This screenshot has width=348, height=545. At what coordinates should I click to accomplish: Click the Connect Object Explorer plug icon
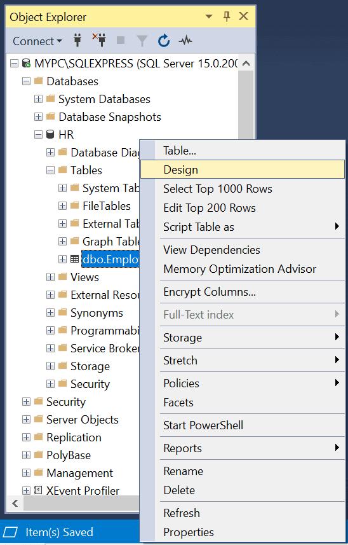click(x=77, y=41)
